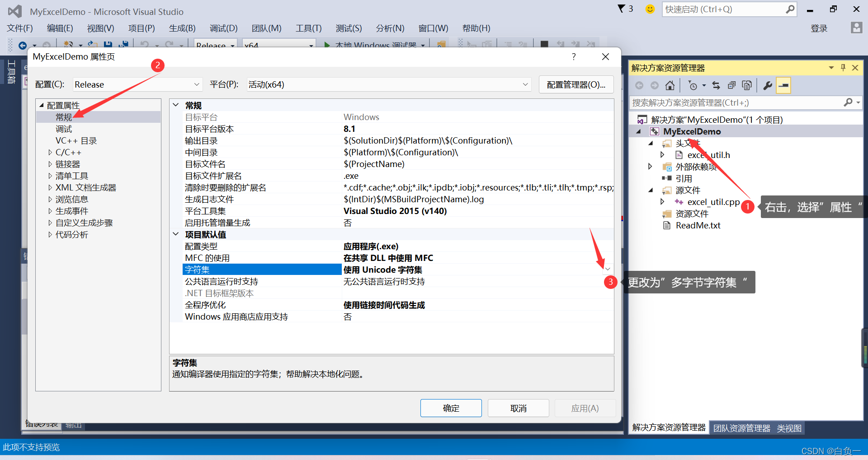The height and width of the screenshot is (460, 868).
Task: Switch to the 解决方案资源管理器 bottom tab
Action: click(669, 427)
